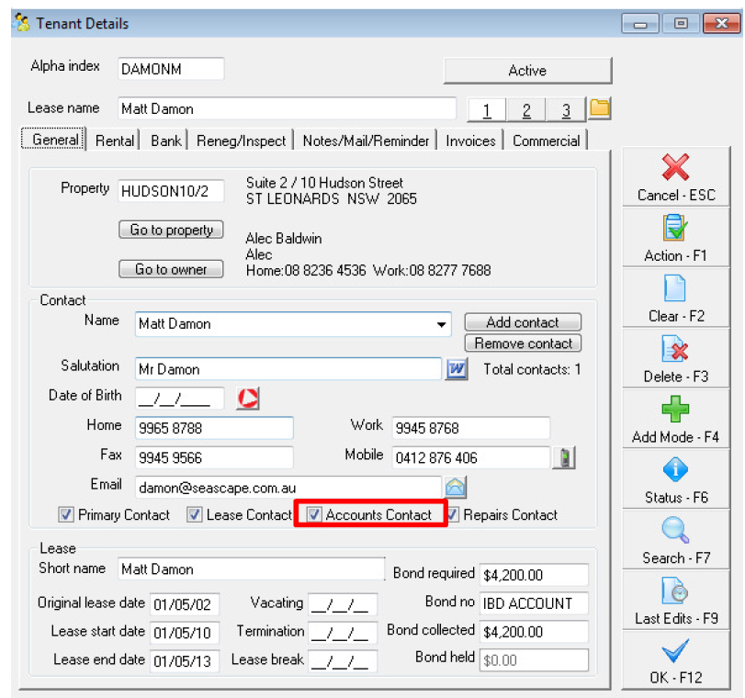
Task: Click the Home phone field
Action: [214, 428]
